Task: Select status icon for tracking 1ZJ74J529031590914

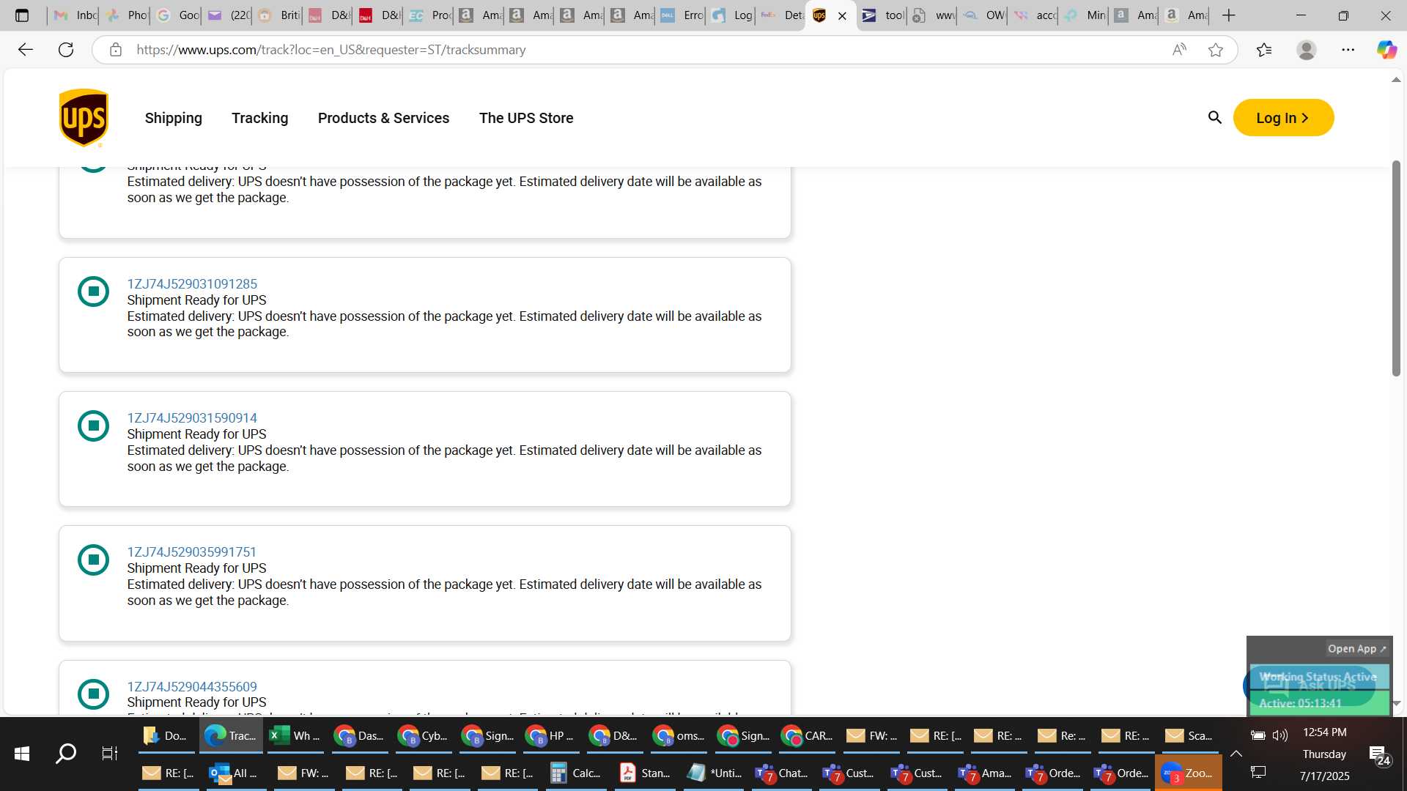Action: coord(93,426)
